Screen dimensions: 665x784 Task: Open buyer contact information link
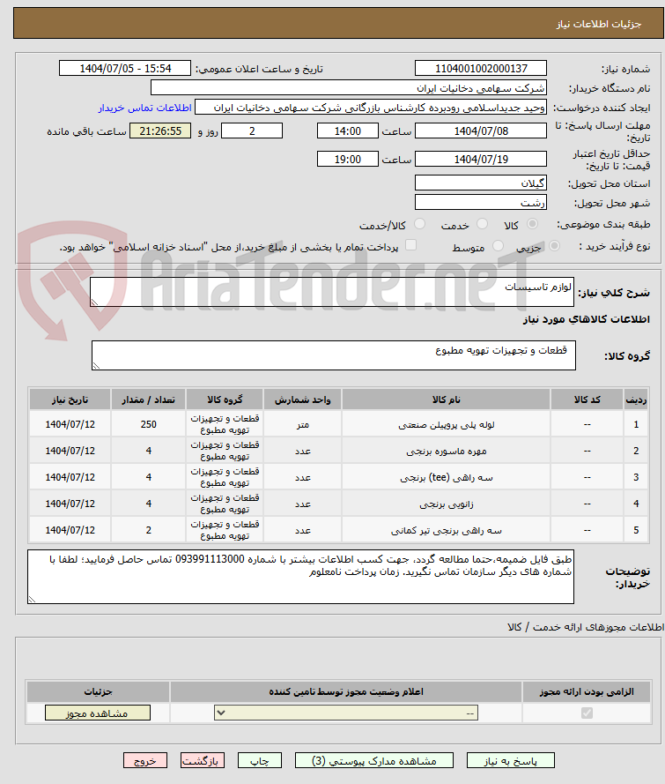(x=144, y=108)
